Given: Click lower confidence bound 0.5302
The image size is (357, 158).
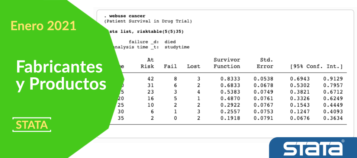Looking at the screenshot, I should [300, 86].
